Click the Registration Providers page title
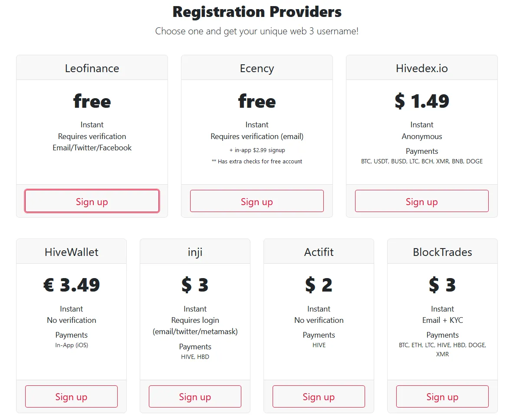This screenshot has width=510, height=418. [257, 12]
